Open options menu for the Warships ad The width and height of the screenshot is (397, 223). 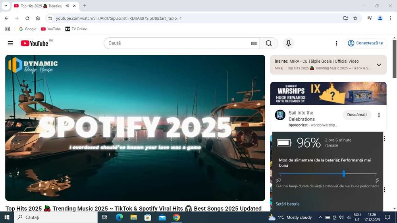pyautogui.click(x=379, y=115)
